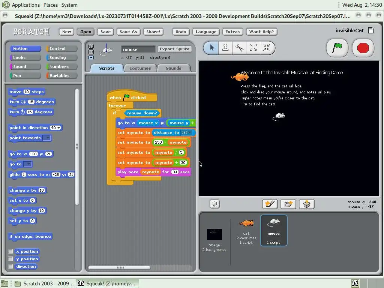Viewport: 384px width, 288px height.
Task: Click the show desktop icon in bottom panel
Action: pos(4,283)
